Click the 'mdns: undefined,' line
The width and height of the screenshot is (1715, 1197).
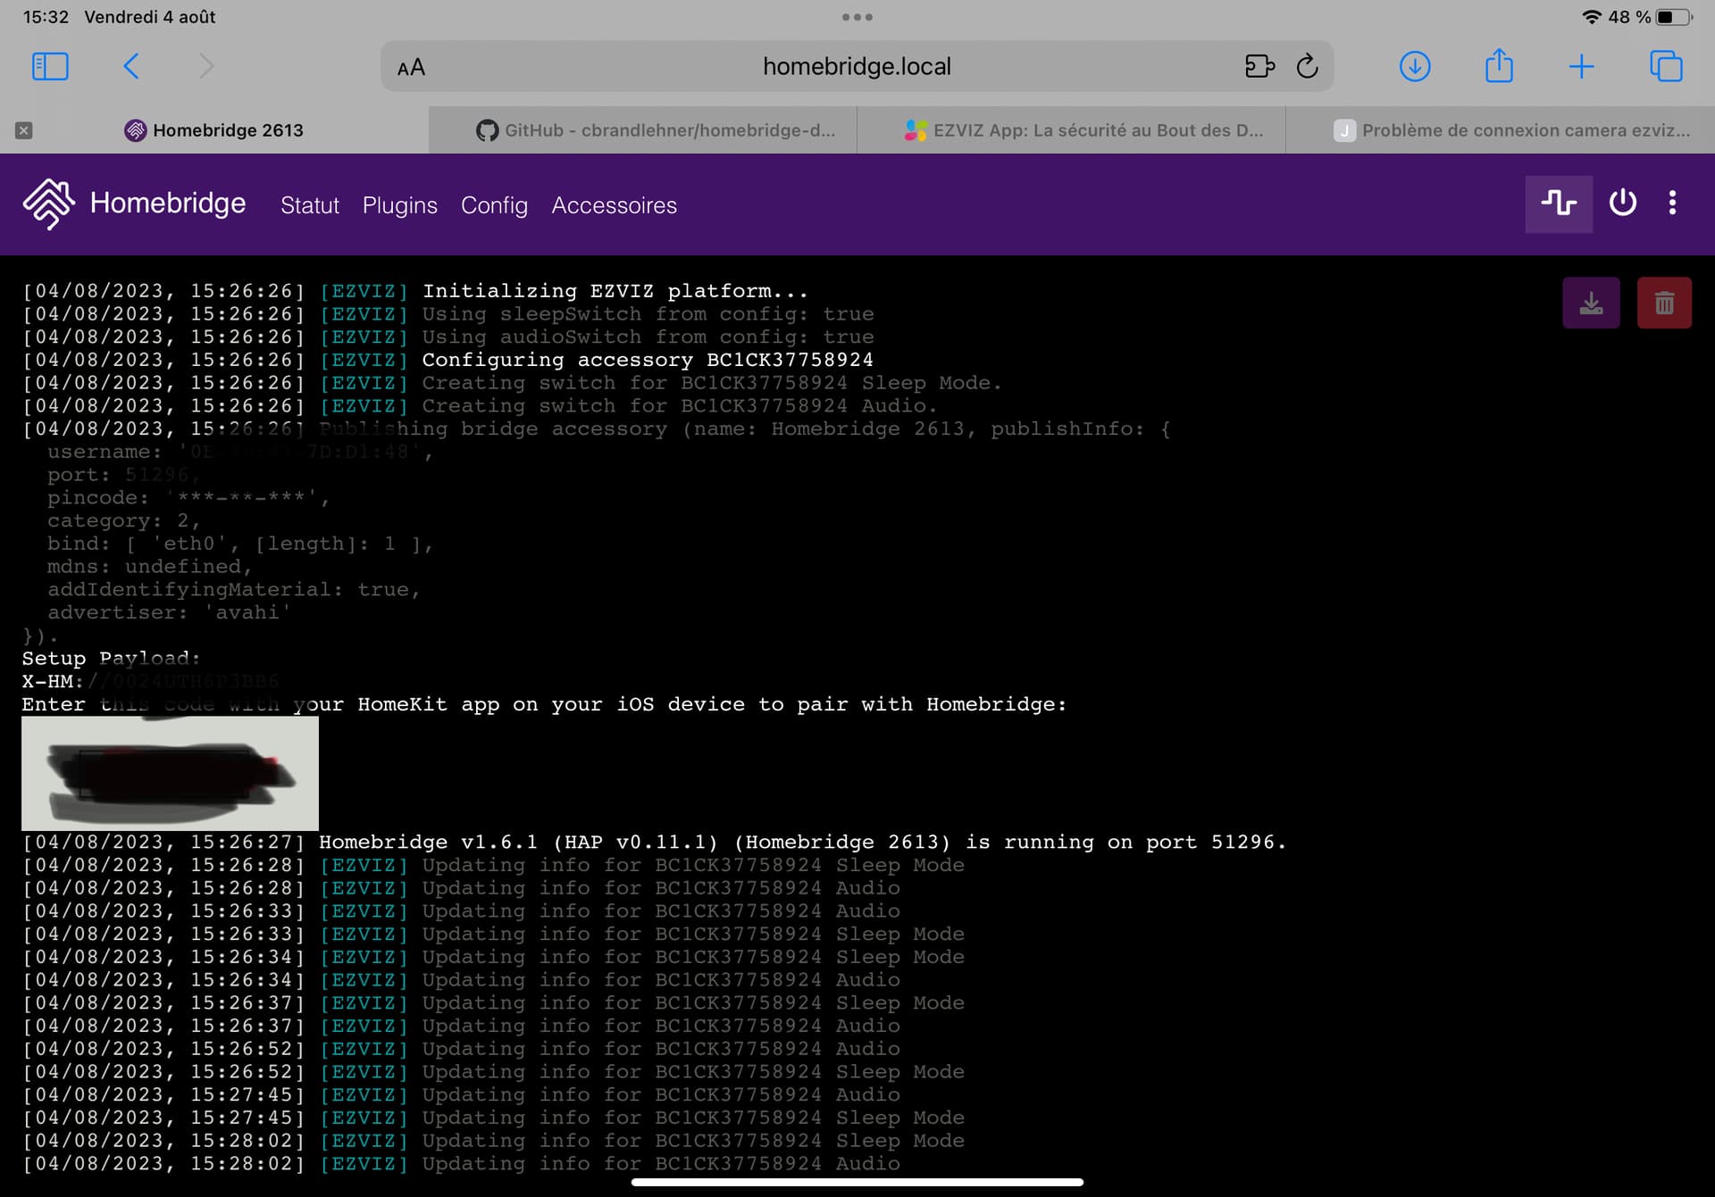(150, 567)
